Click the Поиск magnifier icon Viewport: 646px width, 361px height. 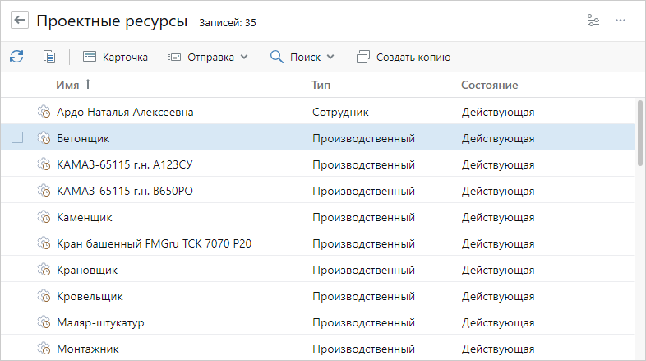pos(276,57)
